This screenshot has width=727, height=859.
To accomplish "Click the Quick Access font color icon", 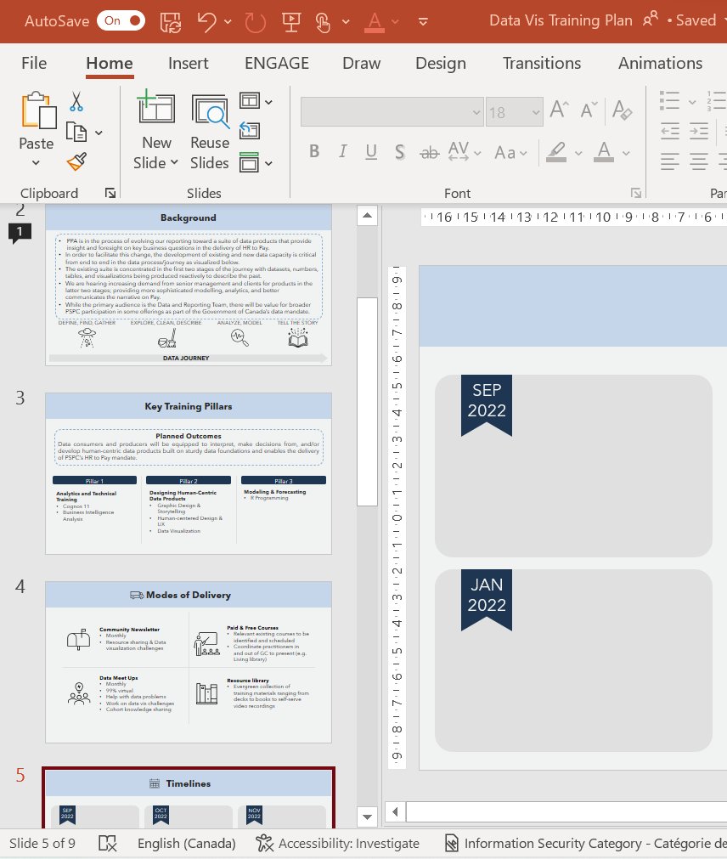I will point(375,22).
